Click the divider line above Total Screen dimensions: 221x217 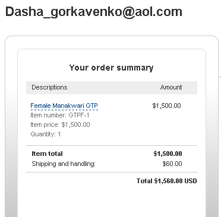tap(112, 172)
